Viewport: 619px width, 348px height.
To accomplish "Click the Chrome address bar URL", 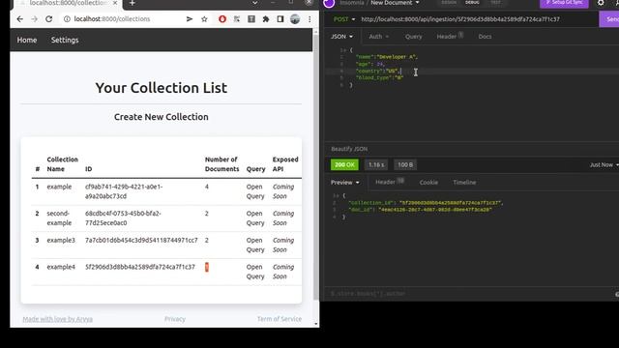I will point(112,19).
